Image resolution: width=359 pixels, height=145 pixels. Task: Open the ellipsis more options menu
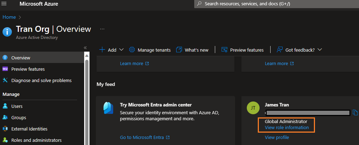(102, 29)
